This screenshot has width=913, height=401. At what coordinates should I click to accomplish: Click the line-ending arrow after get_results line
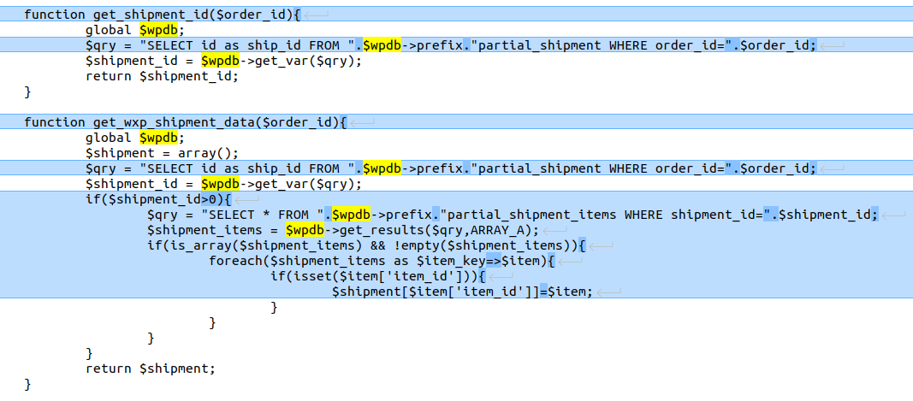pyautogui.click(x=554, y=230)
